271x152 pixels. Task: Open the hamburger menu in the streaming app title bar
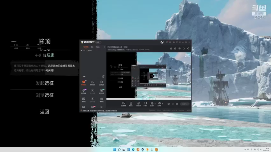(x=180, y=42)
